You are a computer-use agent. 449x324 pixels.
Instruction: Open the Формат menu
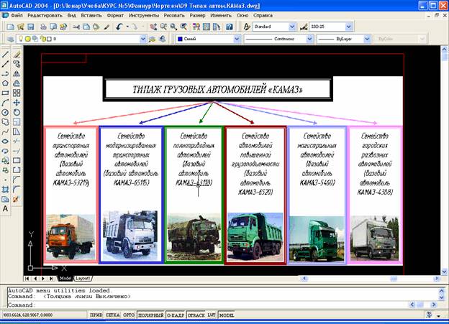coord(115,15)
